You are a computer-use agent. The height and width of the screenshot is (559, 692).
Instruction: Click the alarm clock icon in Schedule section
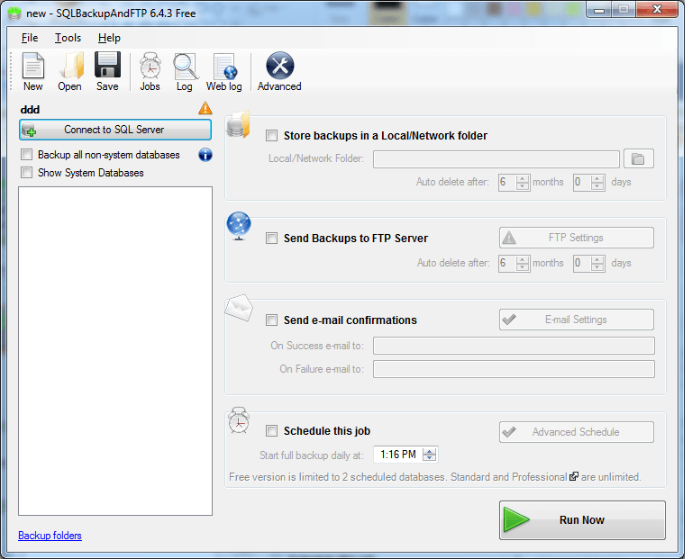239,420
